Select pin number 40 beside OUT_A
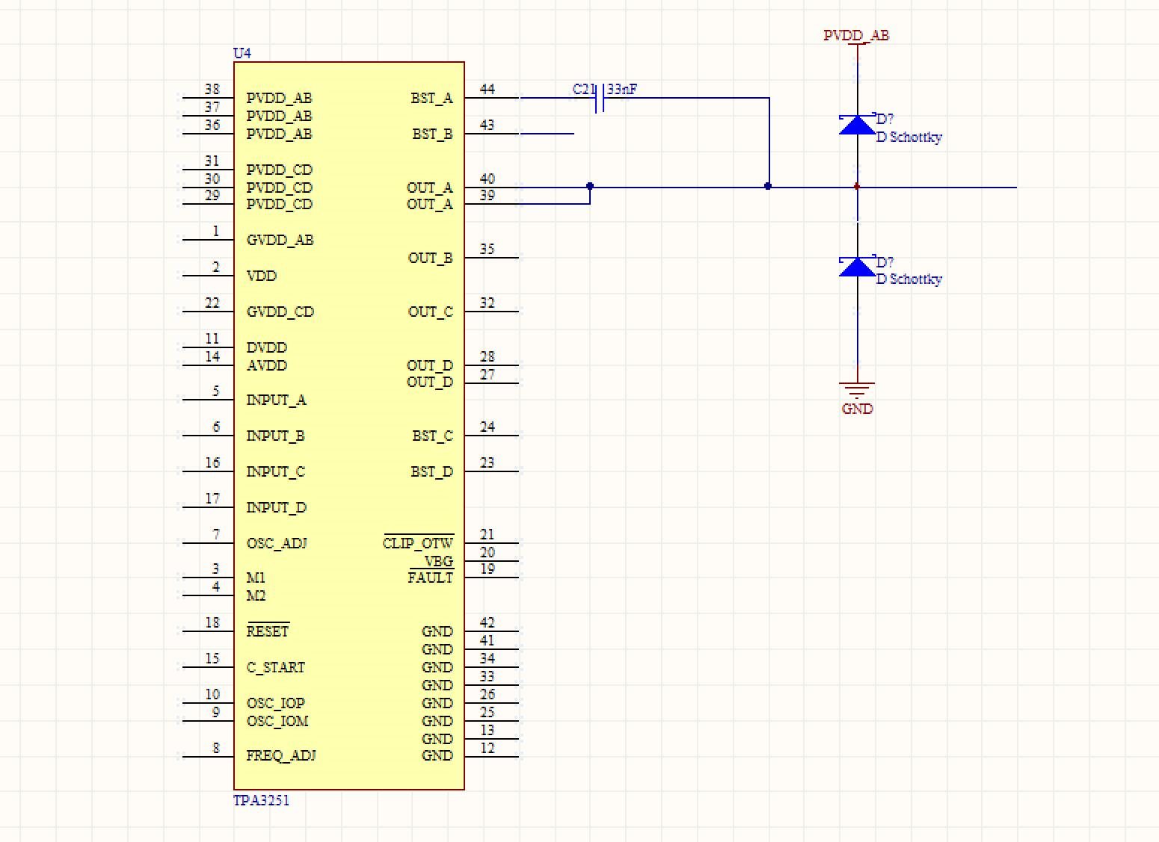 [487, 179]
